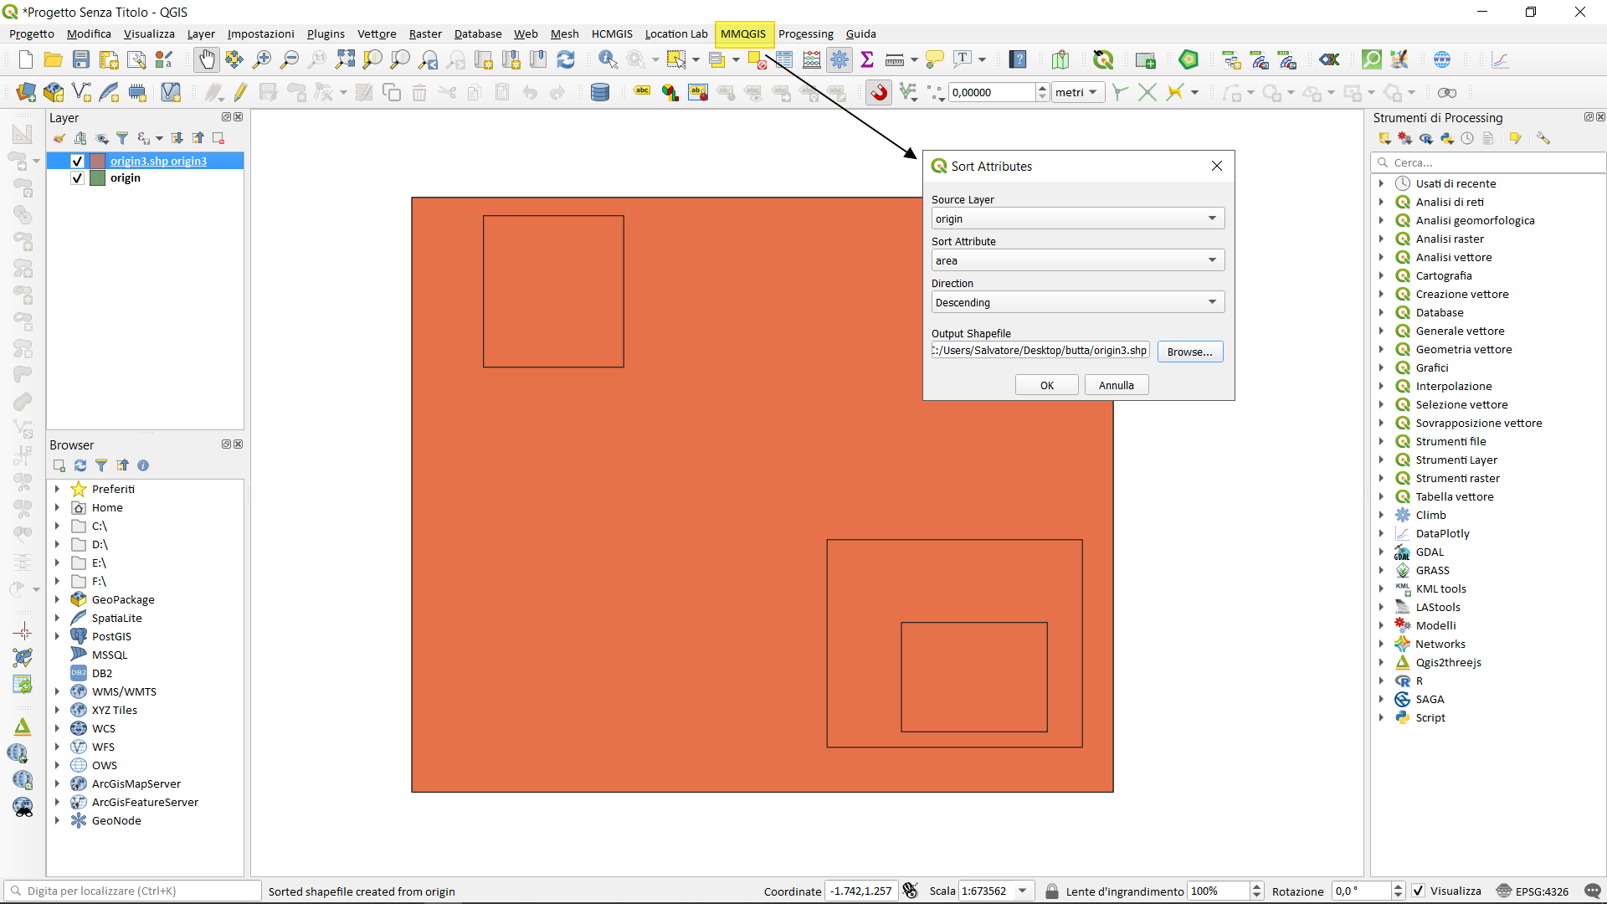Open the Field Calculator sigma icon
Image resolution: width=1607 pixels, height=904 pixels.
point(867,59)
